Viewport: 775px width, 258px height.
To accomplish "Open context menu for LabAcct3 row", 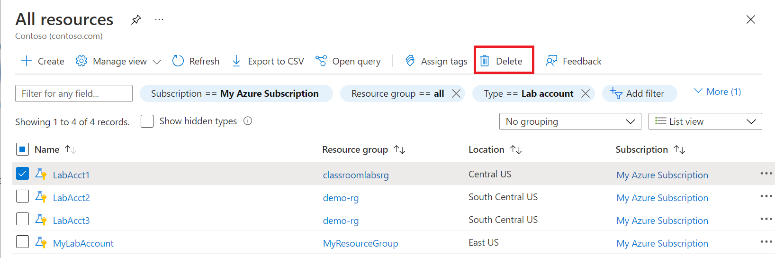I will [x=766, y=219].
